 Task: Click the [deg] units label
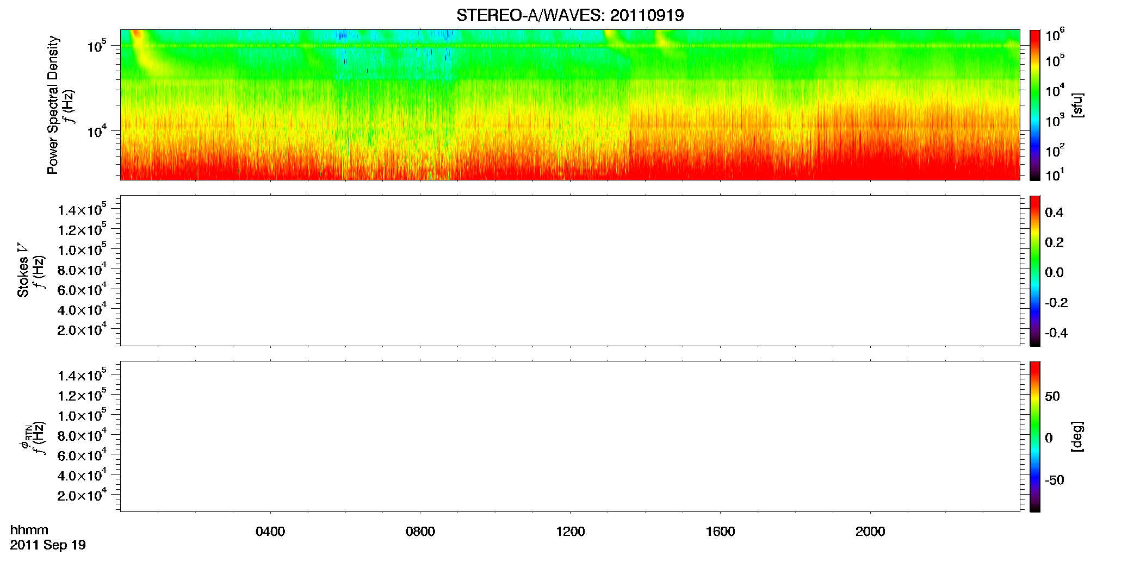pyautogui.click(x=1077, y=436)
